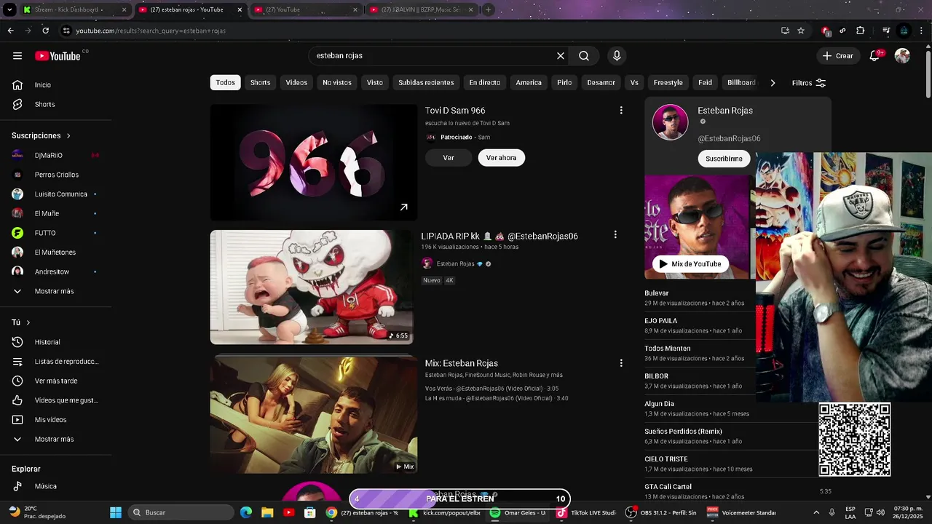The height and width of the screenshot is (524, 932).
Task: Select the En directo filter chip
Action: (485, 82)
